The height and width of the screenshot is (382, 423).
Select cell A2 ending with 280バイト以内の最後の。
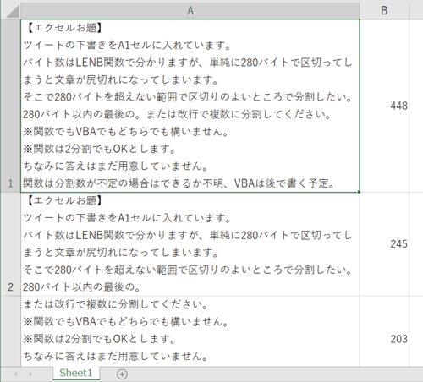pos(190,244)
